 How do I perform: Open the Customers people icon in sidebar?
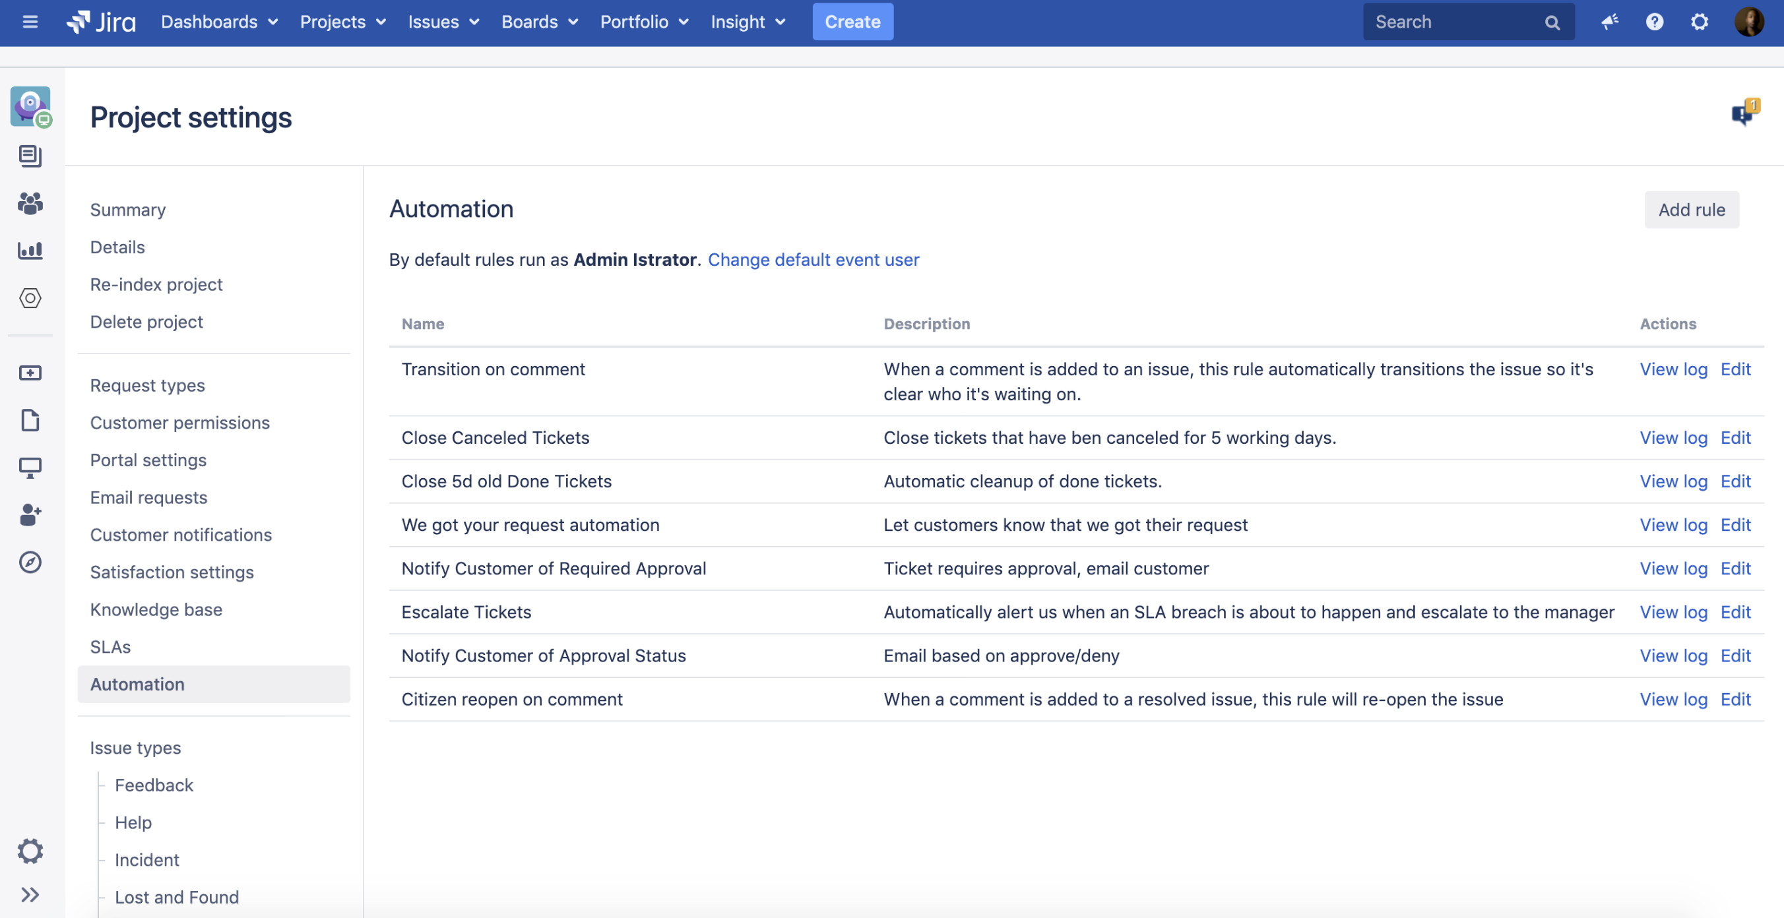[30, 203]
